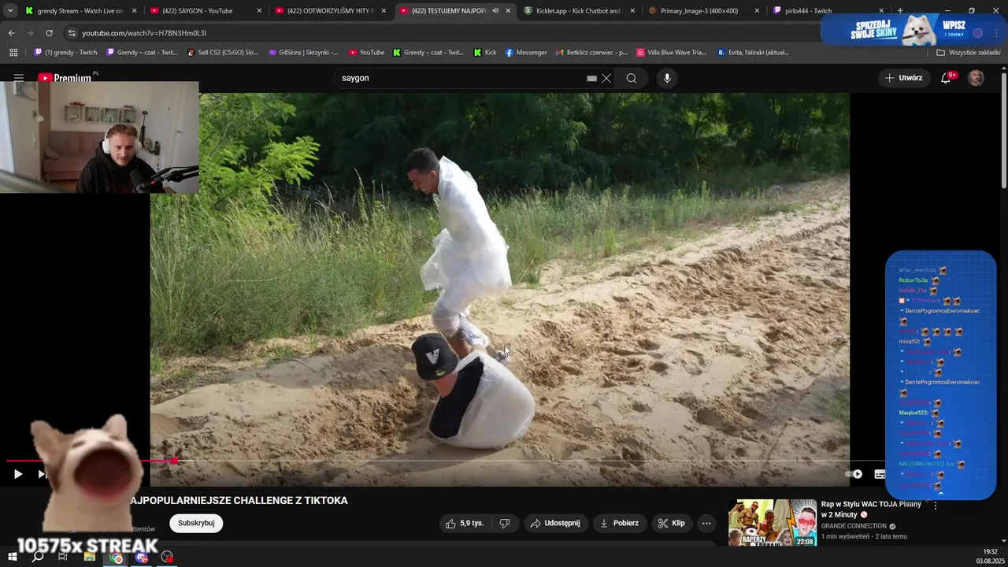Click Udostępnij to share the video

[555, 523]
